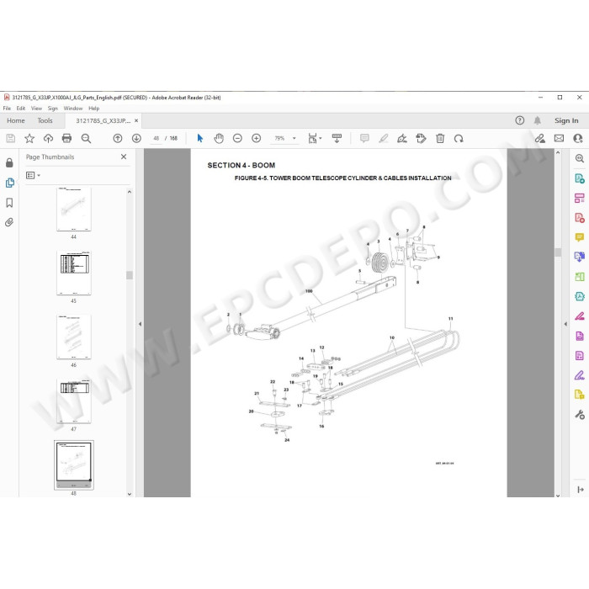Select page 45 thumbnail

(x=74, y=273)
